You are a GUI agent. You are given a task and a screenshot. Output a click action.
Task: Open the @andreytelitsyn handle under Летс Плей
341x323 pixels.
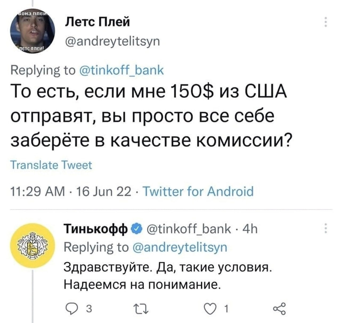[112, 41]
